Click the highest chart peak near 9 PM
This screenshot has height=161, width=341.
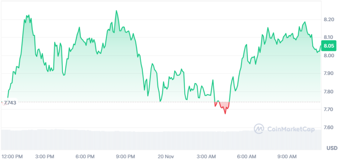coord(116,11)
